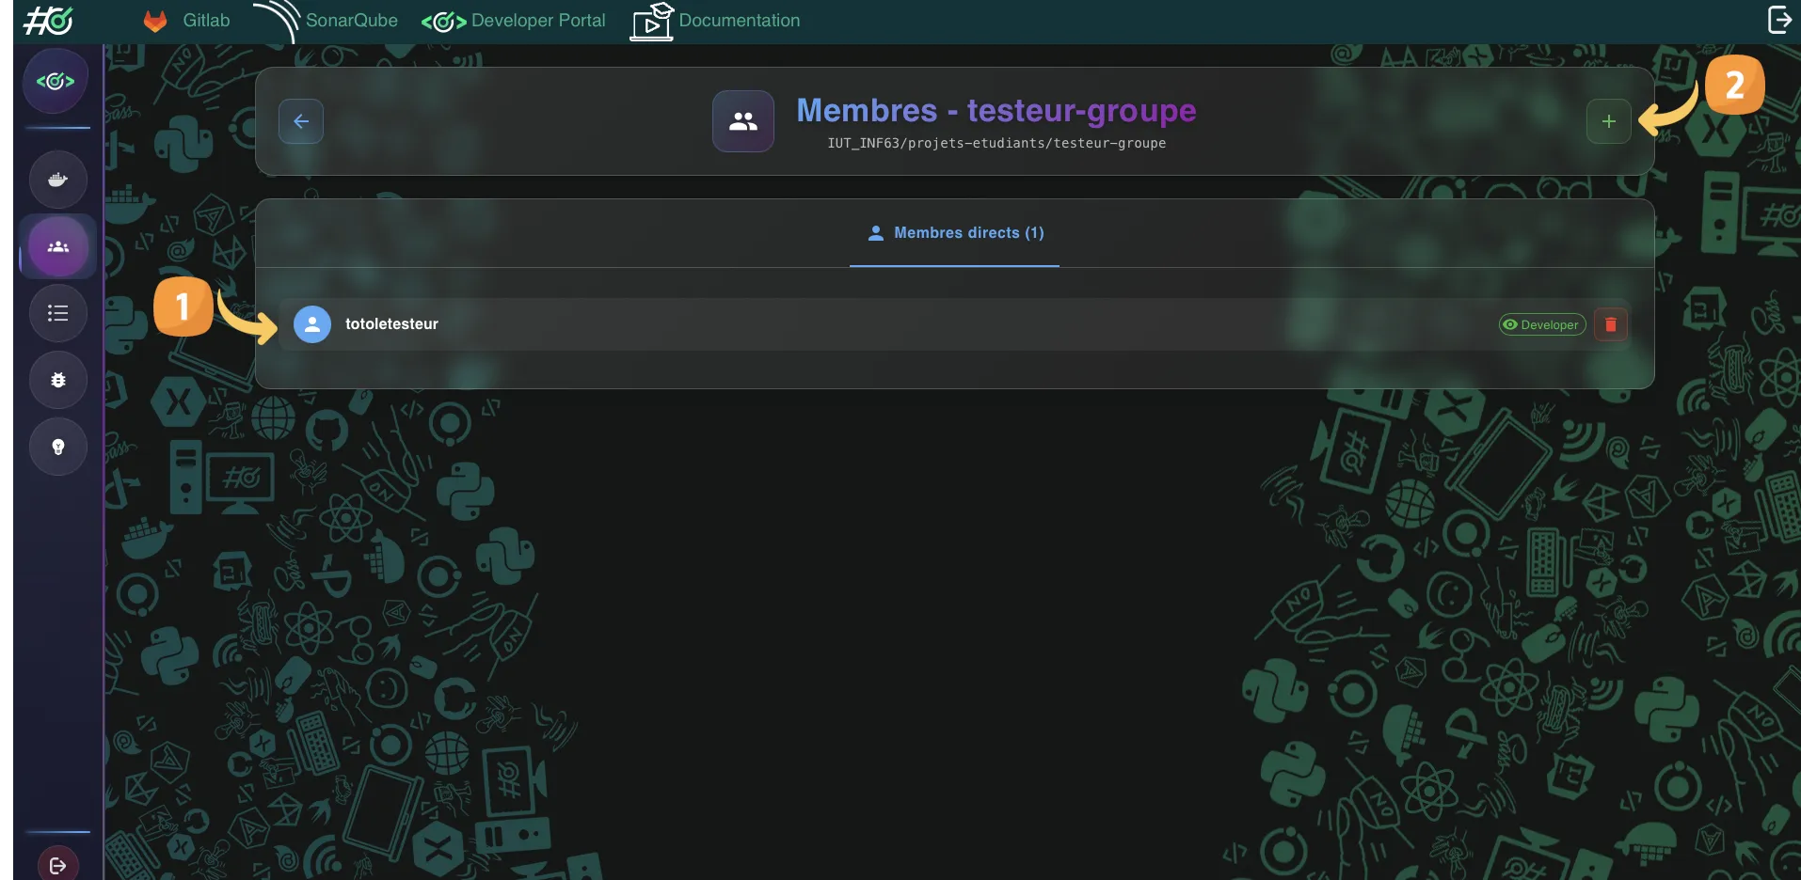Click the group avatar next to Membres title
This screenshot has height=880, width=1801.
(x=742, y=120)
